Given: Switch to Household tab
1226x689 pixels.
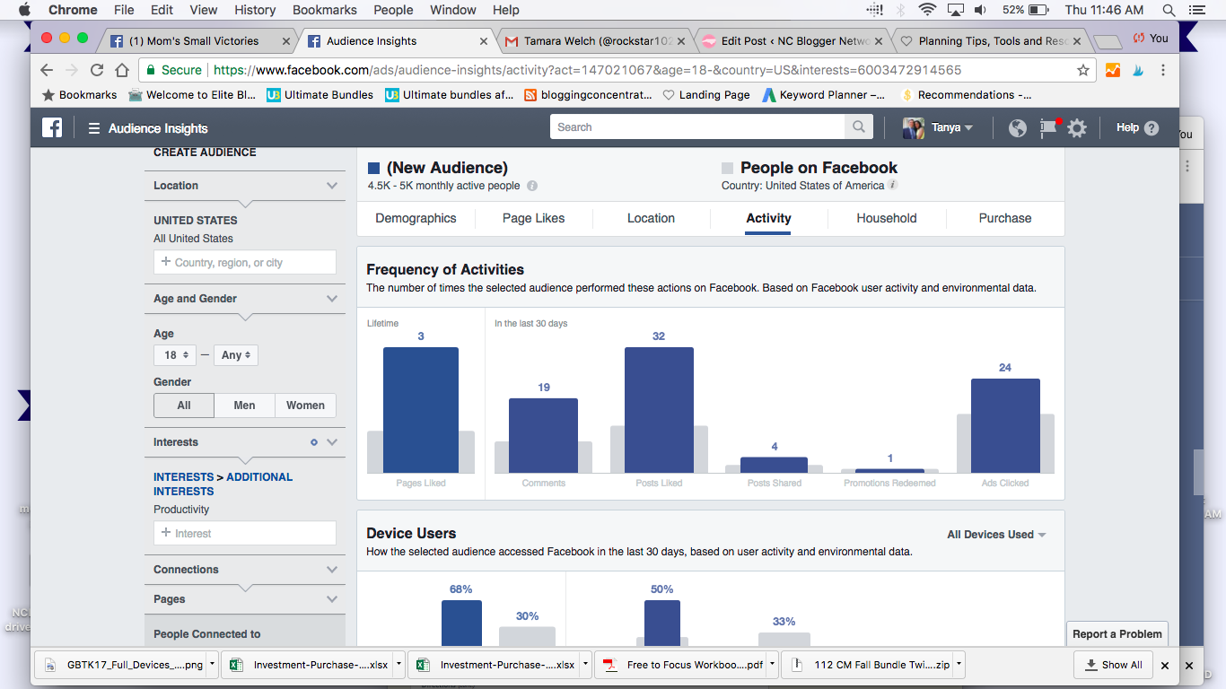Looking at the screenshot, I should point(887,218).
